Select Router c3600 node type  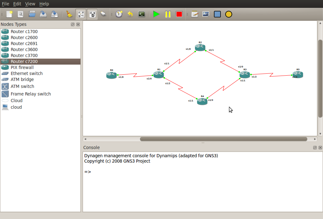(x=40, y=49)
